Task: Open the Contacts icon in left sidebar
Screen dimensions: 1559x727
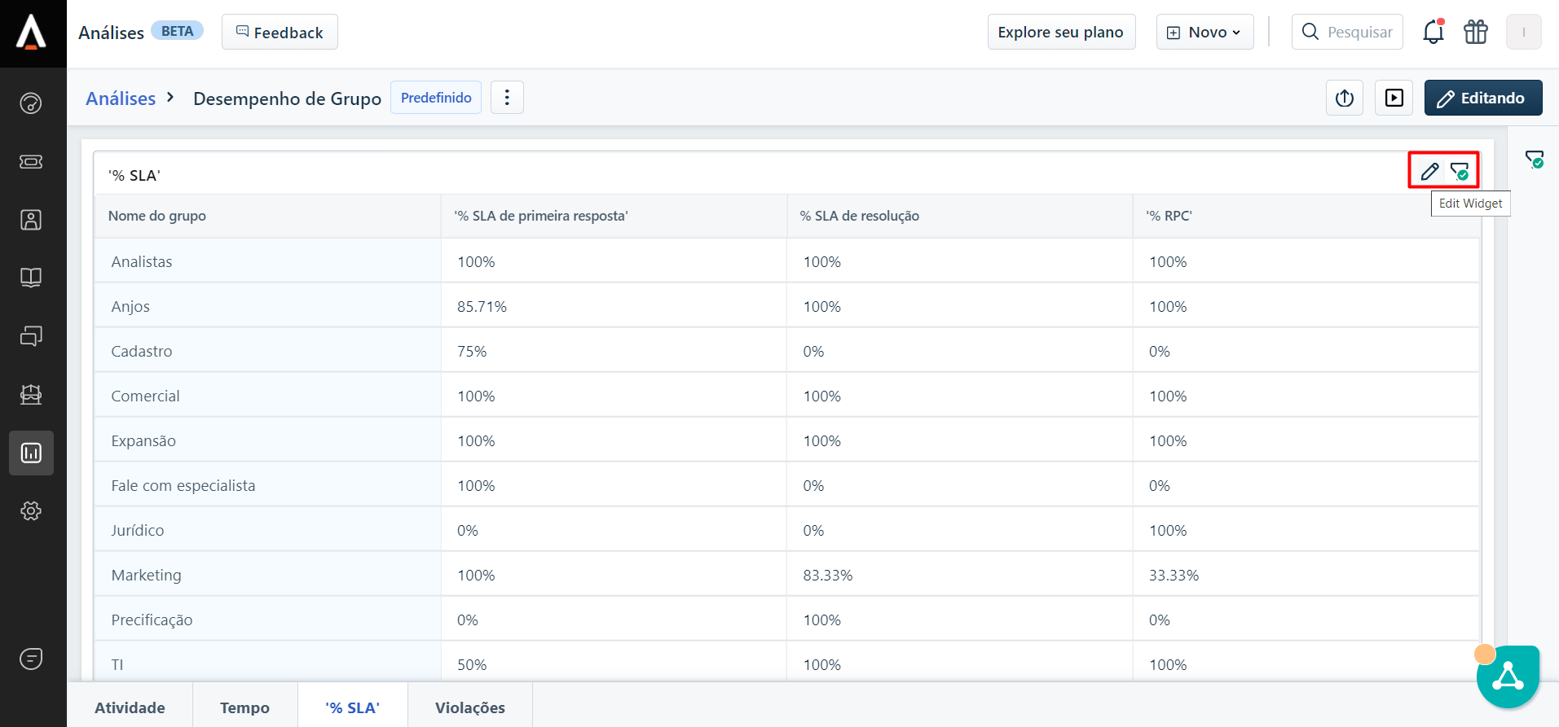Action: [x=31, y=220]
